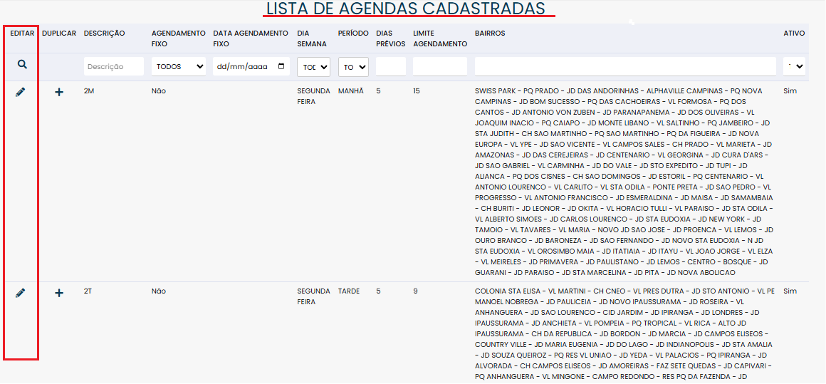Viewport: 826px width, 384px height.
Task: Open the Agendamento Fixo TODOS dropdown
Action: pos(178,66)
